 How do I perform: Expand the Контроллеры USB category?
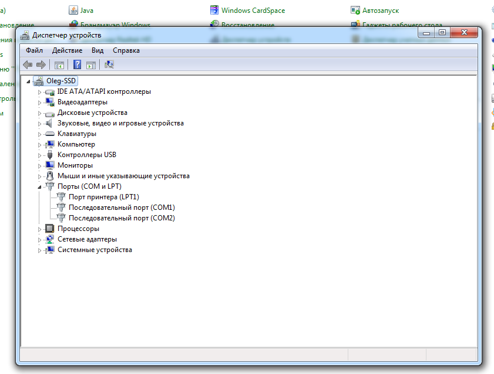pyautogui.click(x=40, y=155)
